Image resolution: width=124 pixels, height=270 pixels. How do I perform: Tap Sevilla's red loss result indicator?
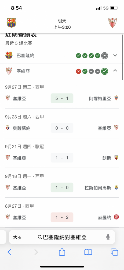click(x=78, y=71)
